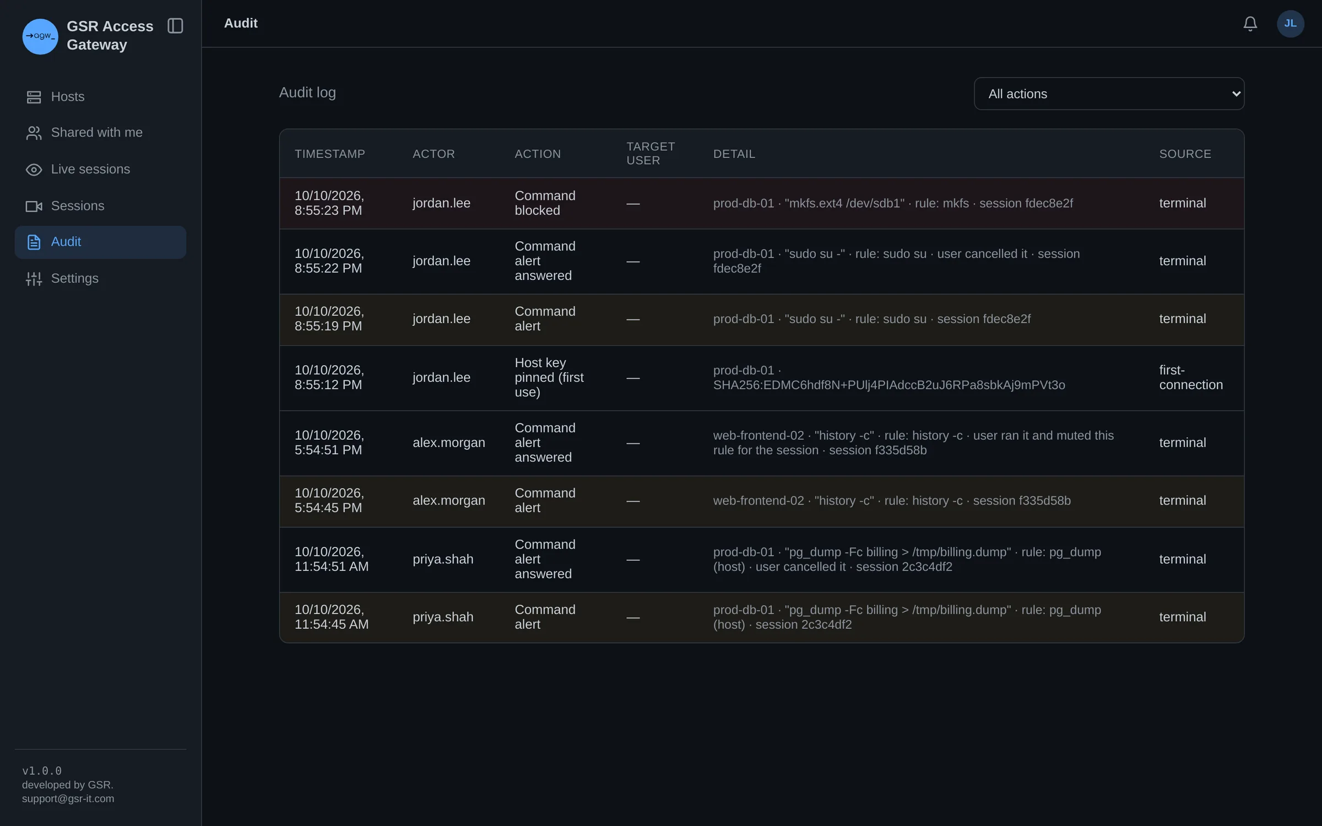Click the ACTOR column header

(x=434, y=154)
